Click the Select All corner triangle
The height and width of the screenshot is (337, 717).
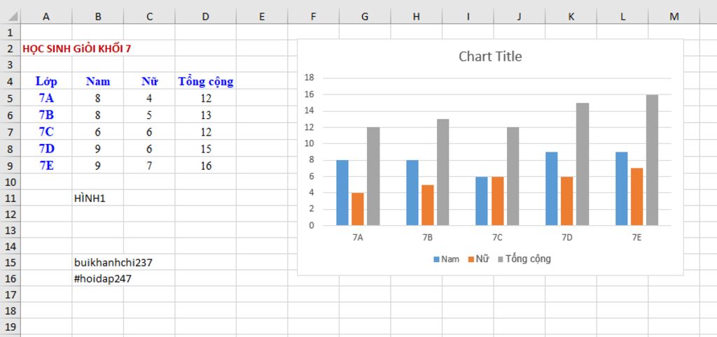[10, 16]
